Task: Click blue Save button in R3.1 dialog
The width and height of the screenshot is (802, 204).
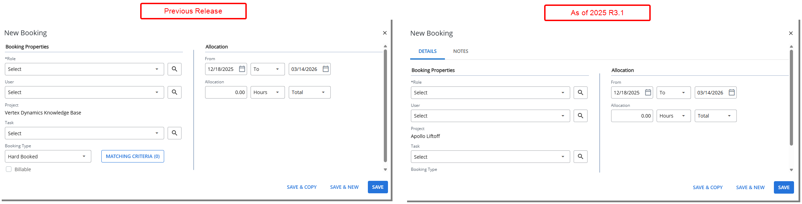Action: (x=784, y=187)
